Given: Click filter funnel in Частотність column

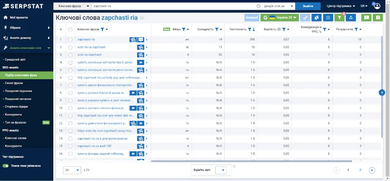Looking at the screenshot, I should pos(250,30).
